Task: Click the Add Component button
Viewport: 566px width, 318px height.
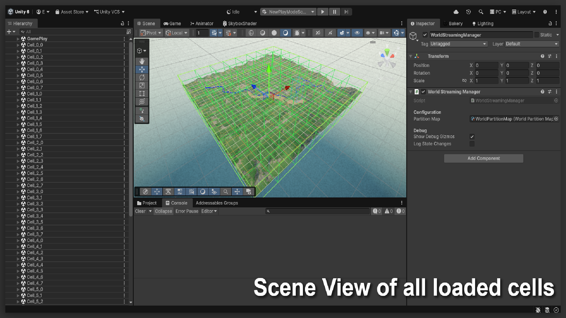Action: [483, 158]
